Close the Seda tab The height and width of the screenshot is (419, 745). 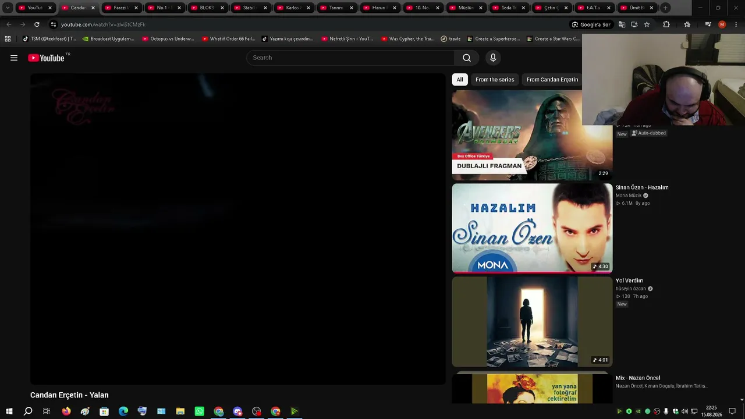point(523,8)
